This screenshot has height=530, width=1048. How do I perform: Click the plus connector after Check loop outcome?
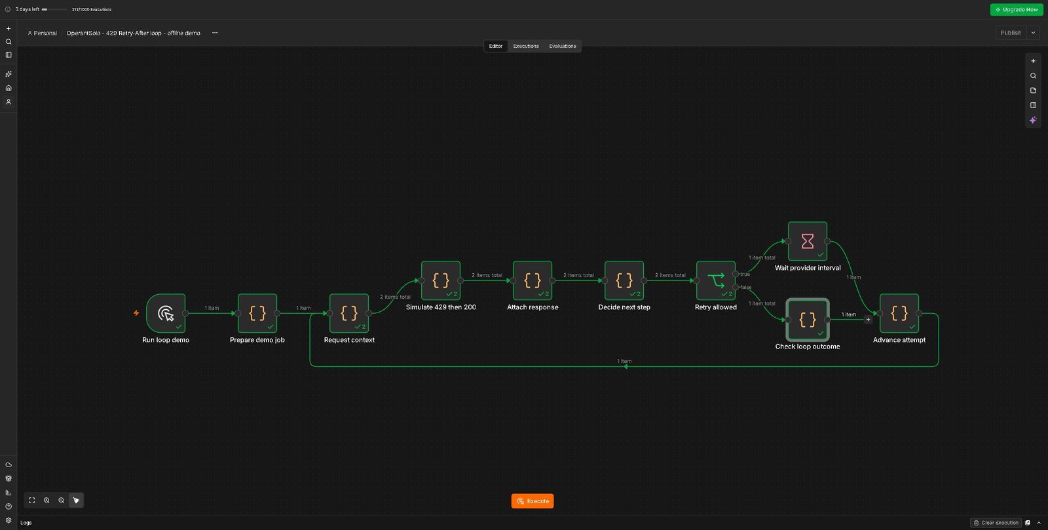(868, 320)
